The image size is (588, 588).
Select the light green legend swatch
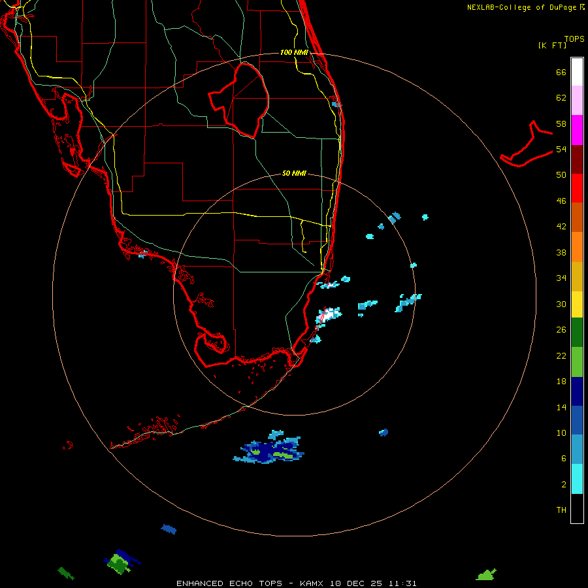577,362
